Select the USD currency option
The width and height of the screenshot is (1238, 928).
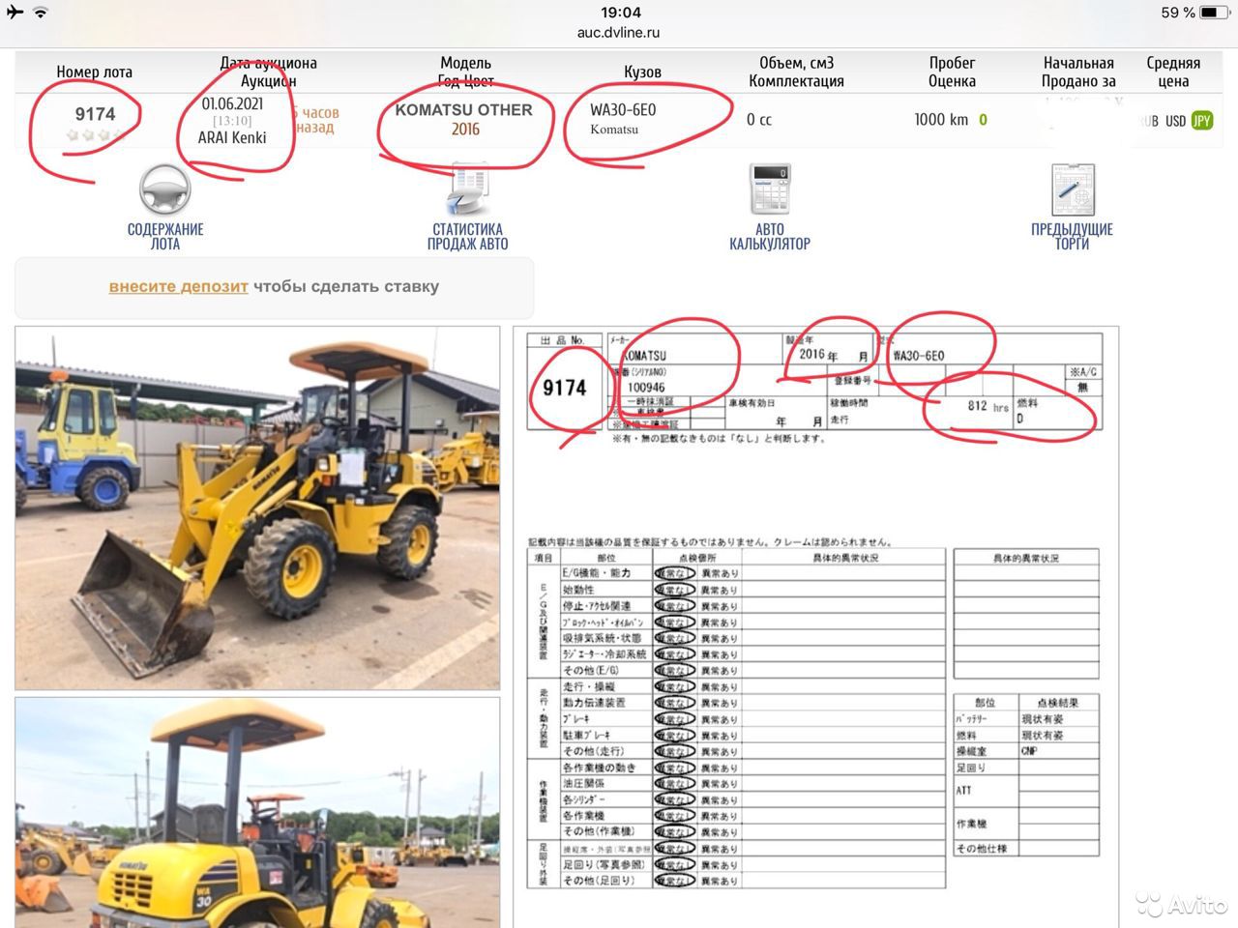(1175, 121)
